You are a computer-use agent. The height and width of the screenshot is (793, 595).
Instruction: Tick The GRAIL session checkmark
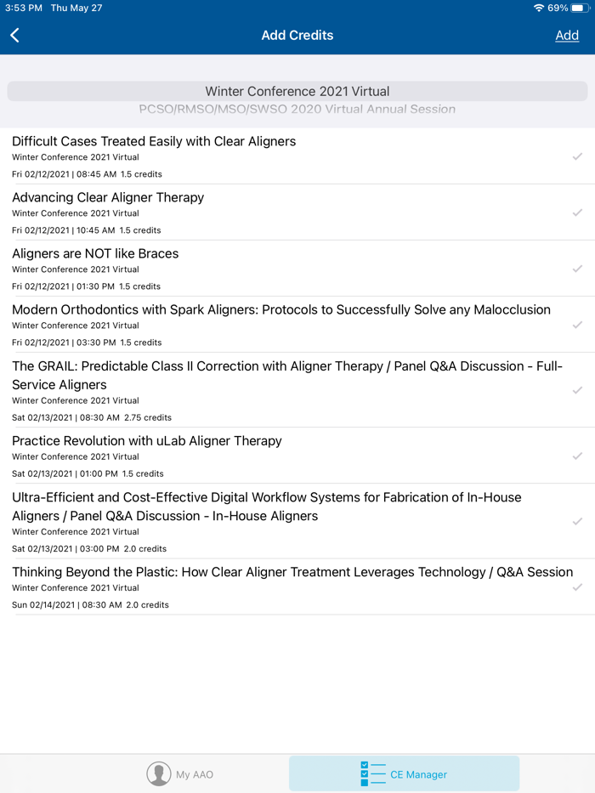click(x=577, y=390)
